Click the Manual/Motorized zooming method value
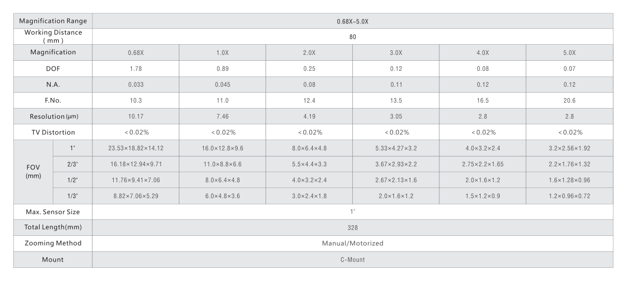Viewport: 630px width, 287px height. point(352,244)
